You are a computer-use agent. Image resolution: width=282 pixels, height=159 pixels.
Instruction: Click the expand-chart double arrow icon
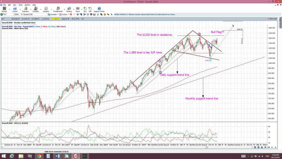(x=265, y=147)
